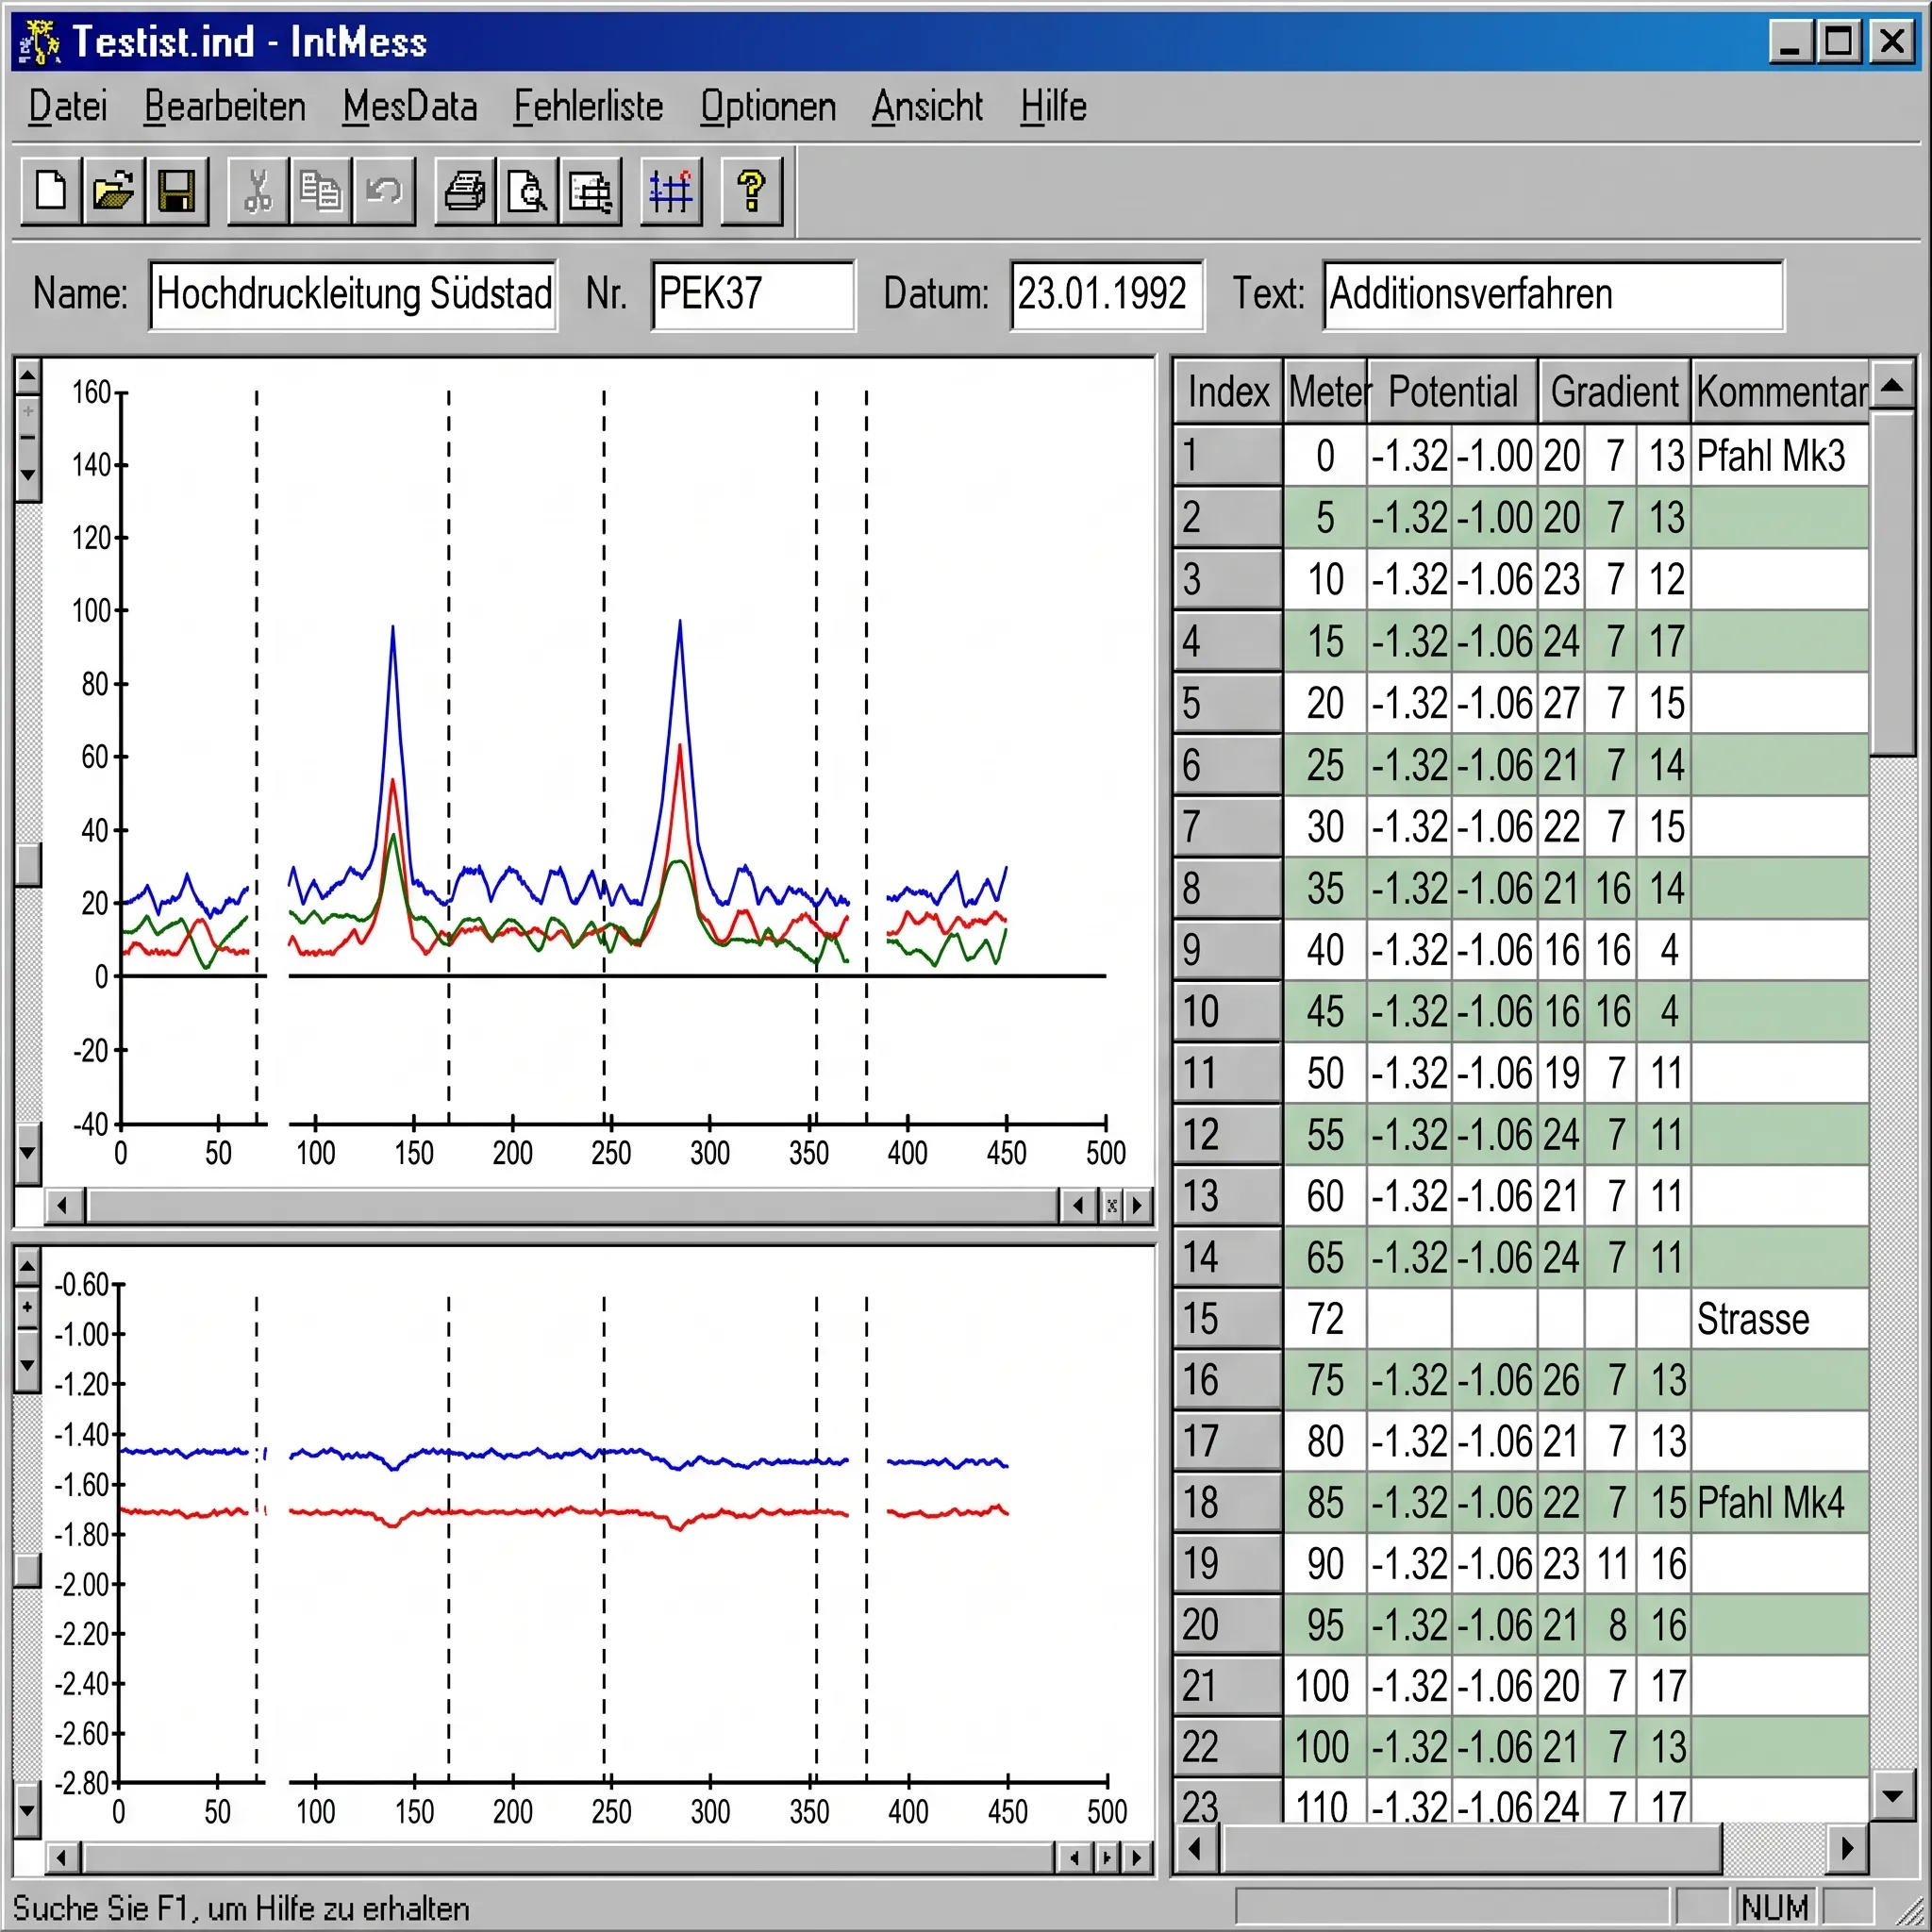Click the table's vertical scrollbar down arrow
The height and width of the screenshot is (1932, 1932).
[1892, 1795]
